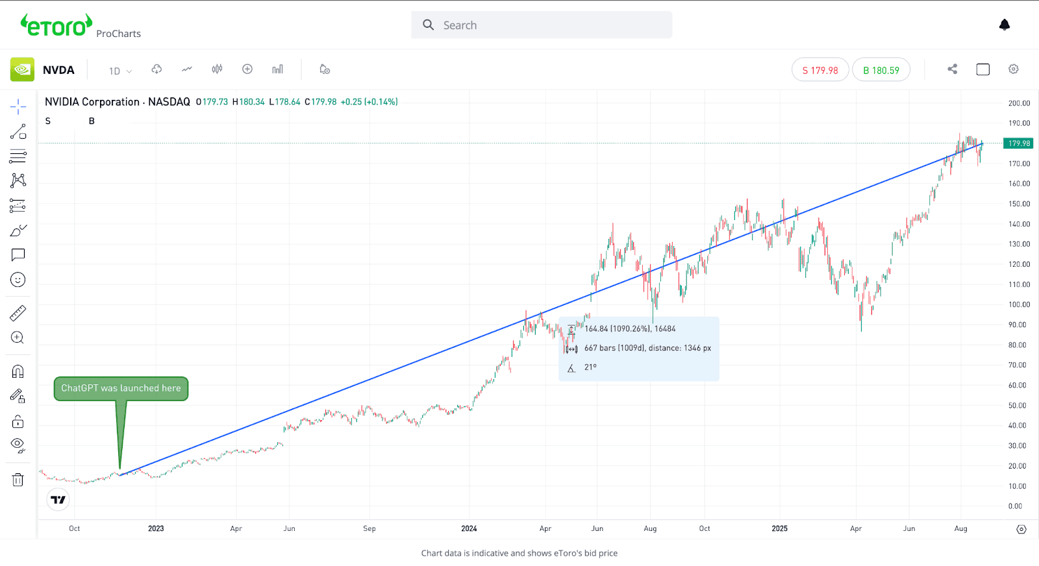This screenshot has width=1039, height=566.
Task: Activate the zoom in tool
Action: click(18, 338)
